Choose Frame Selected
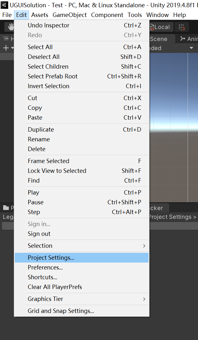Screen dimensions: 198x340 [x=82, y=161]
